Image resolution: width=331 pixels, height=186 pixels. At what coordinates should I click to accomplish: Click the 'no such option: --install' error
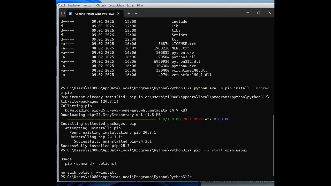pos(88,172)
